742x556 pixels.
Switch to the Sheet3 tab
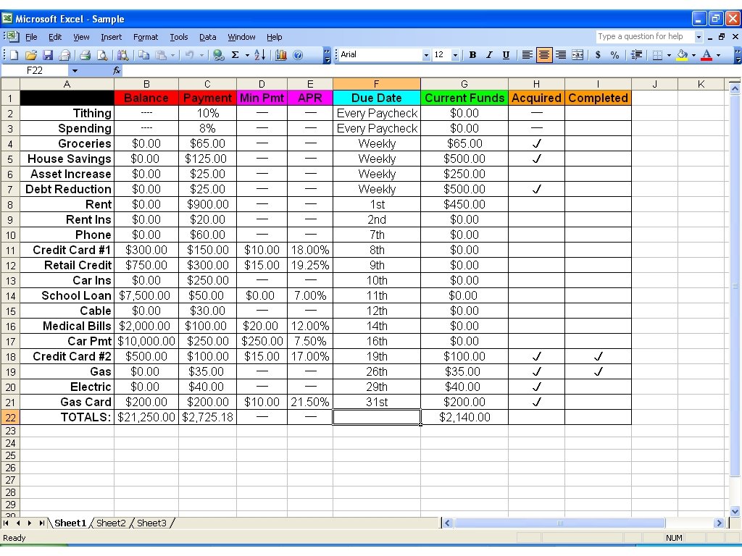point(151,523)
